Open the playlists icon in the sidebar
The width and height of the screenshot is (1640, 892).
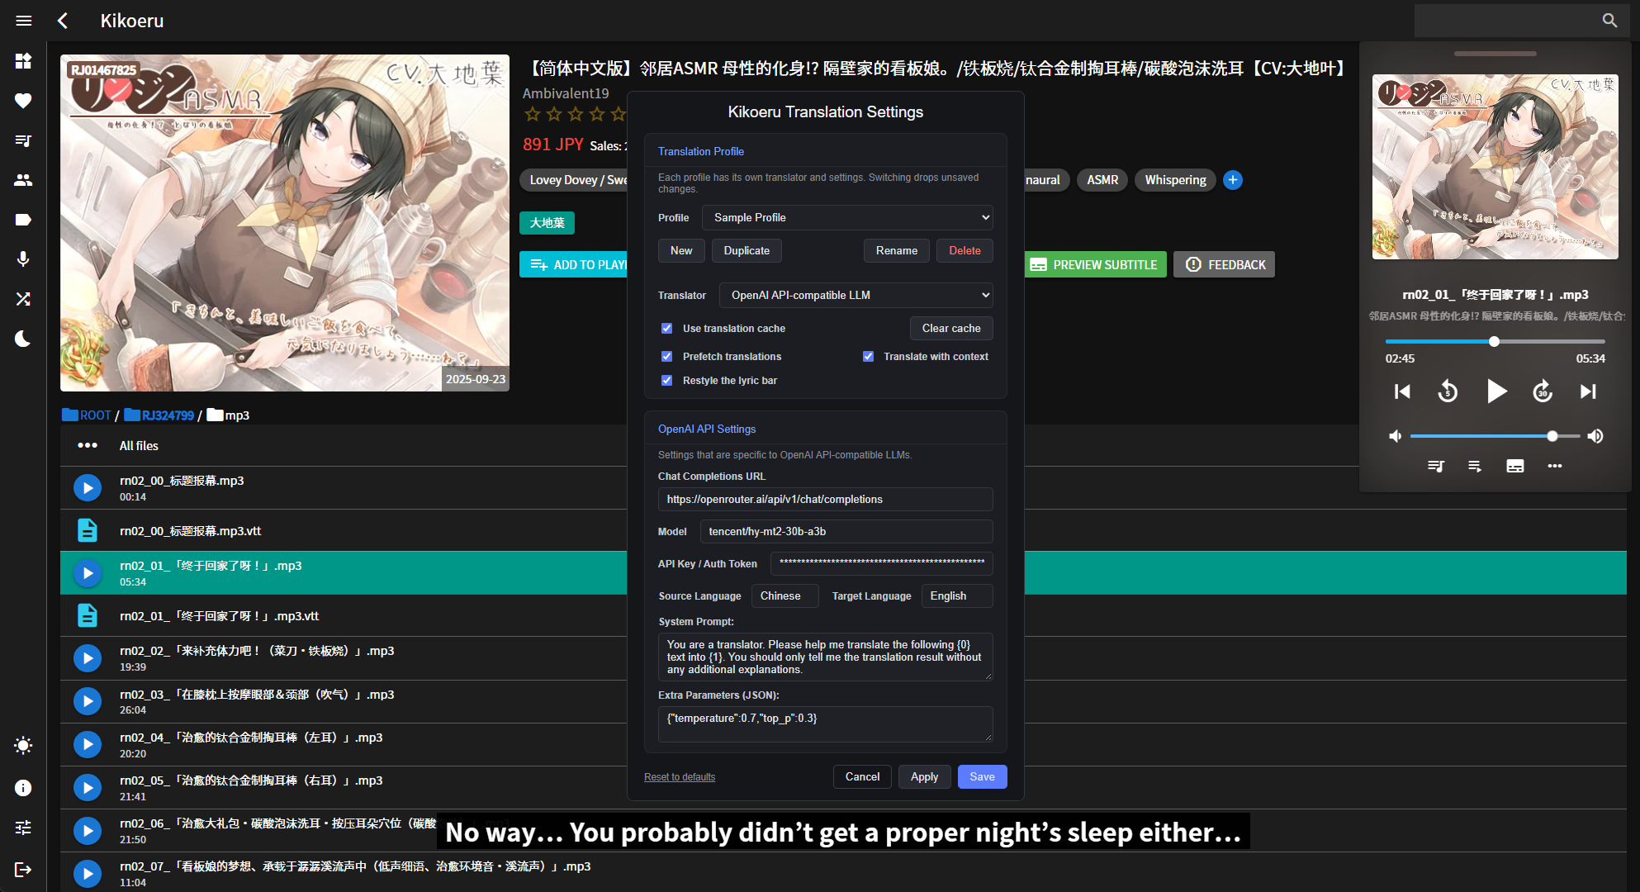pos(23,140)
